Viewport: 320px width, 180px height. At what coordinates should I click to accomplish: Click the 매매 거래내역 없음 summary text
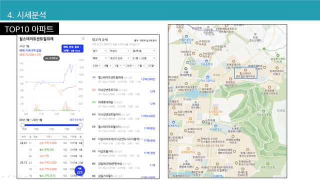pos(30,50)
